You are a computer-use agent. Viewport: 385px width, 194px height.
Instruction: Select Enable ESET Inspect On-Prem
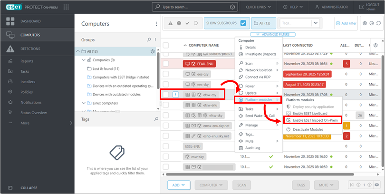pyautogui.click(x=312, y=120)
